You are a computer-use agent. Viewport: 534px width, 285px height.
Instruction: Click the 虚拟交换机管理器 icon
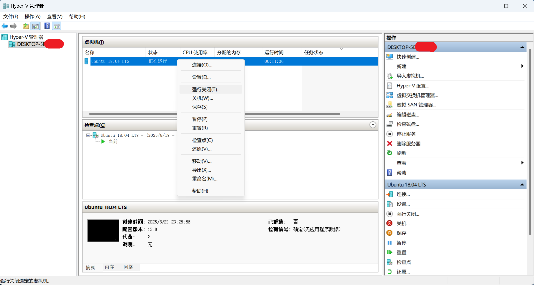point(390,95)
